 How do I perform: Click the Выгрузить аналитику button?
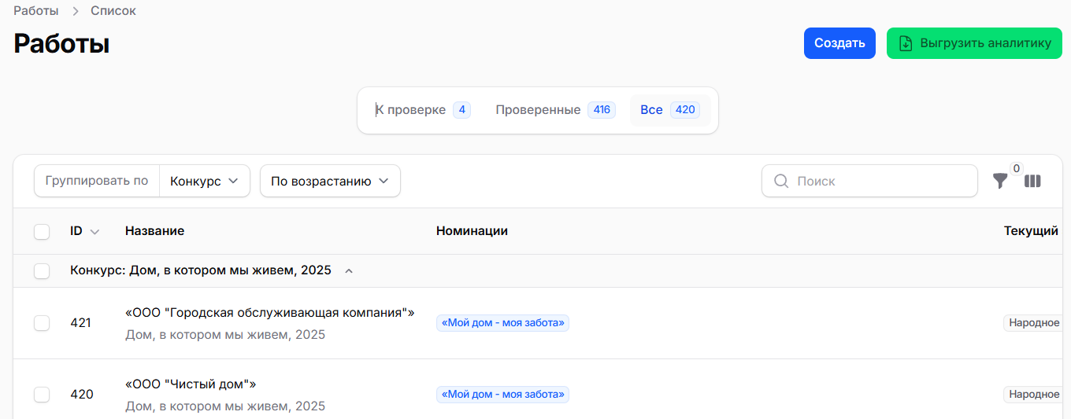click(974, 43)
